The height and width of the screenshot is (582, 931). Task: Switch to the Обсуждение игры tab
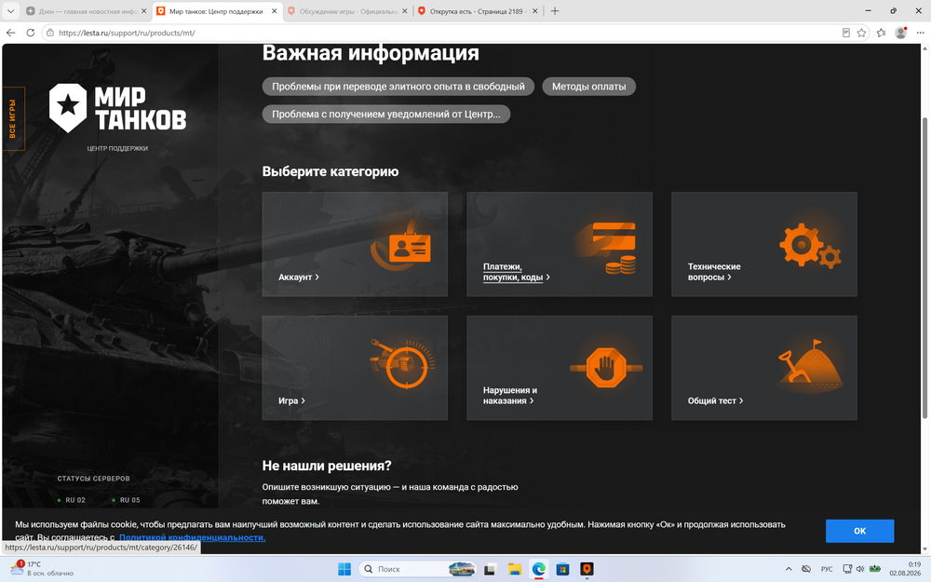348,11
